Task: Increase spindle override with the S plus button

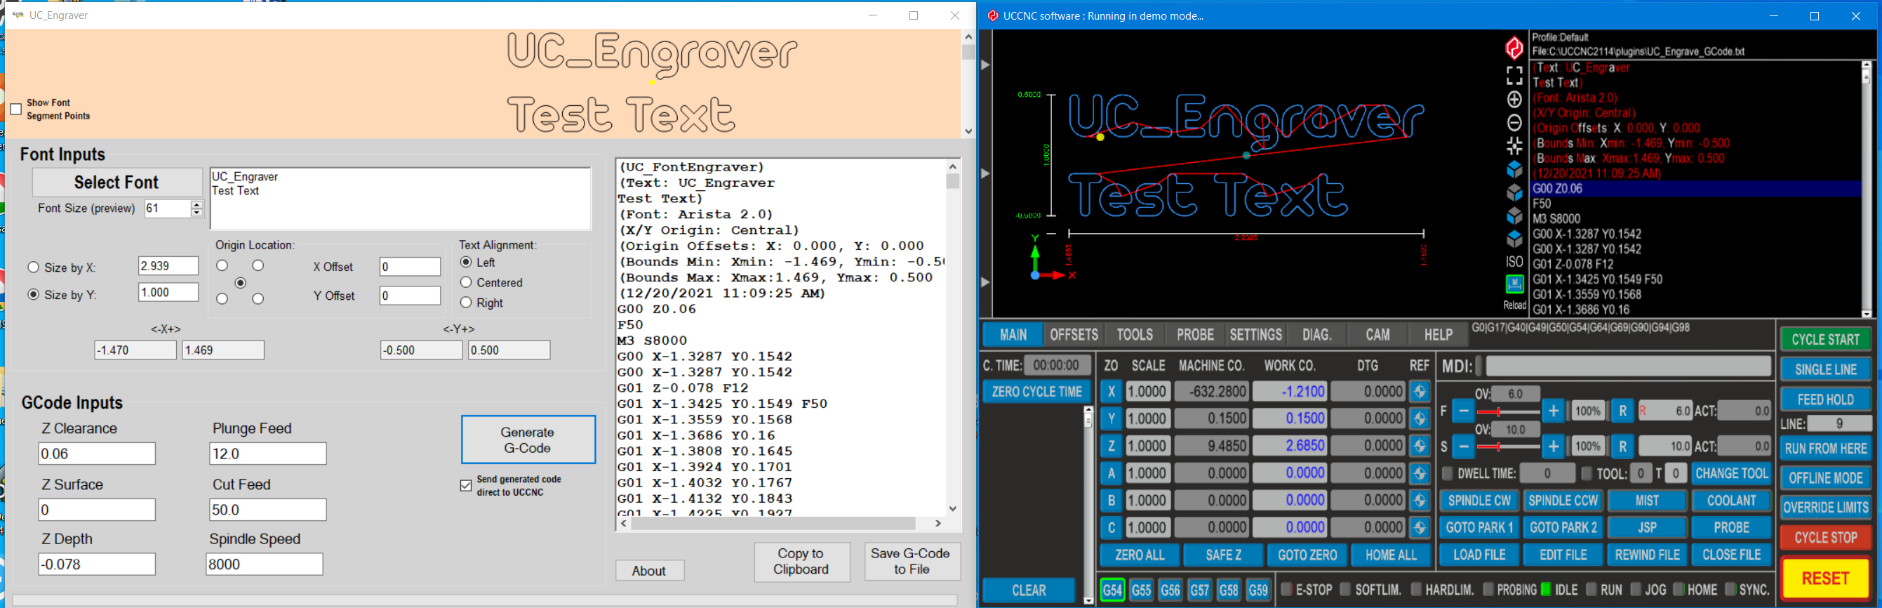Action: [1553, 447]
